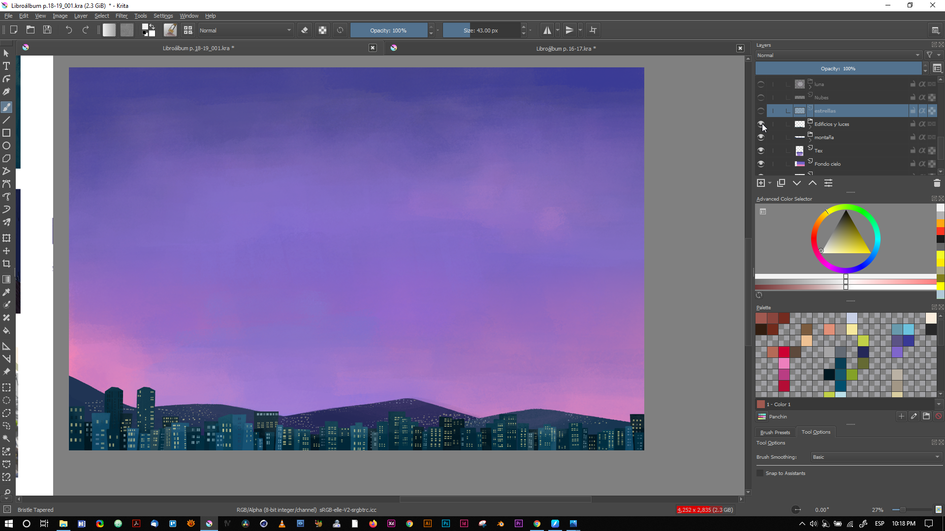
Task: Switch to Libroálbum p.16-17.kra document tab
Action: coord(566,48)
